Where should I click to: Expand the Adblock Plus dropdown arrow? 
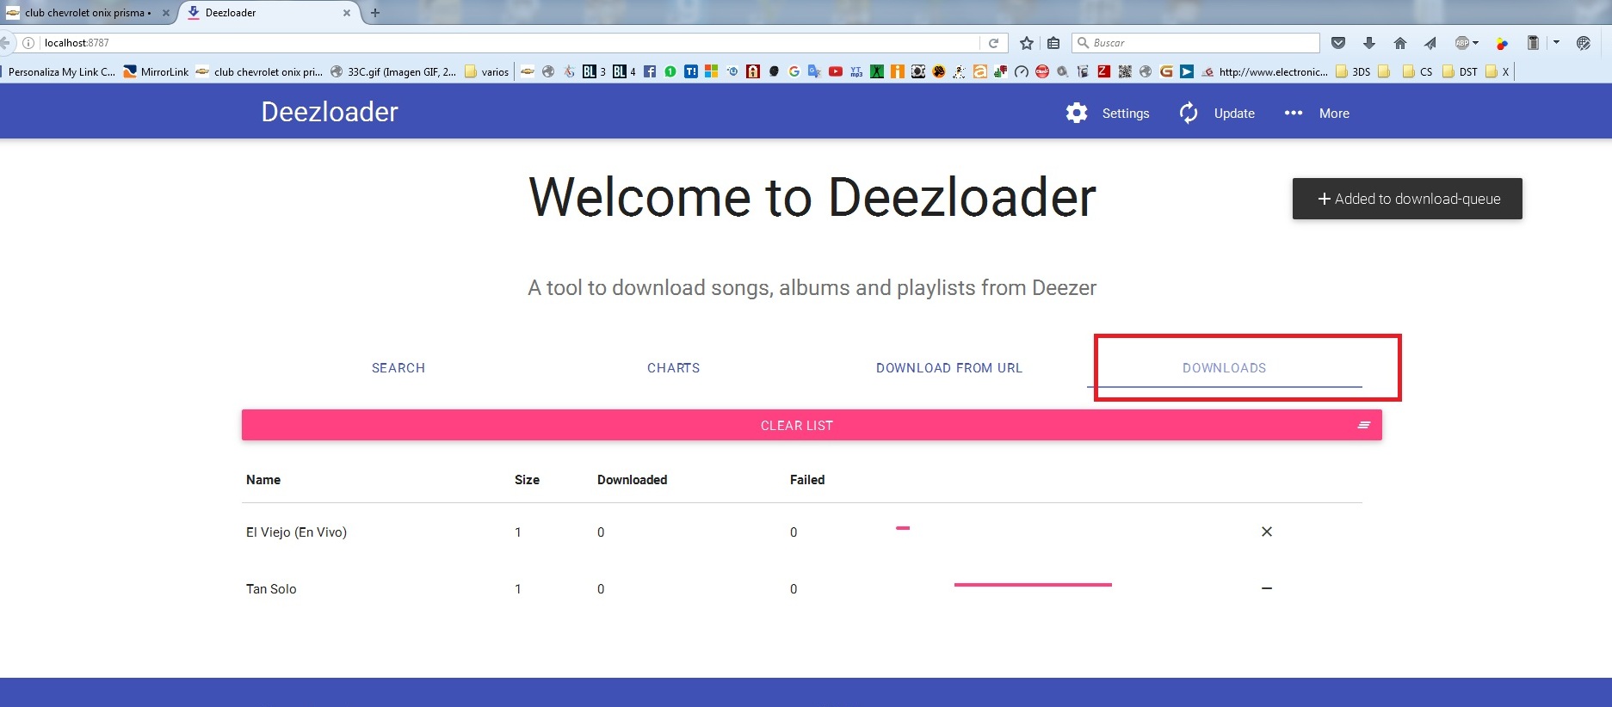1476,43
